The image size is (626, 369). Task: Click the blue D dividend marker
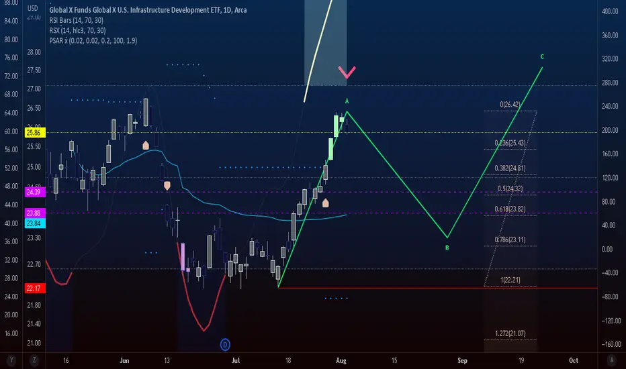click(x=225, y=345)
